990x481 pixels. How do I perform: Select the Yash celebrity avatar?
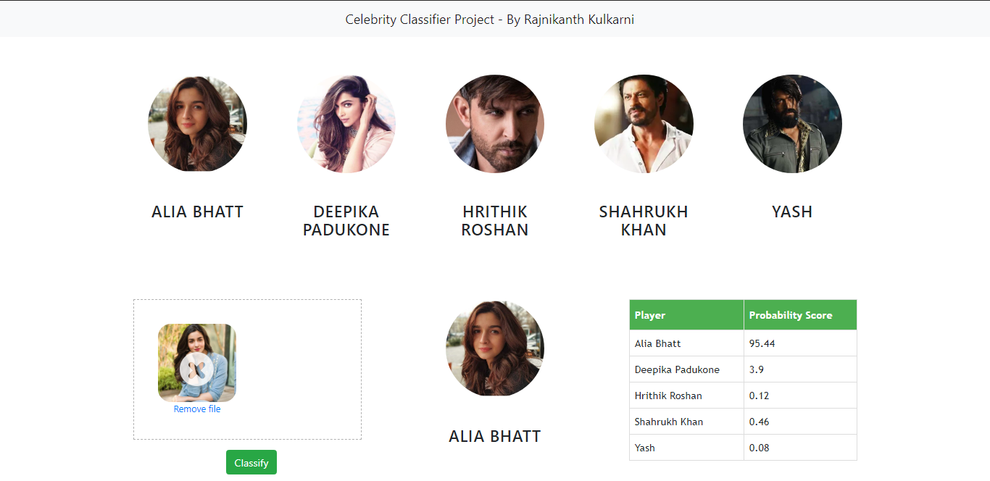[792, 123]
